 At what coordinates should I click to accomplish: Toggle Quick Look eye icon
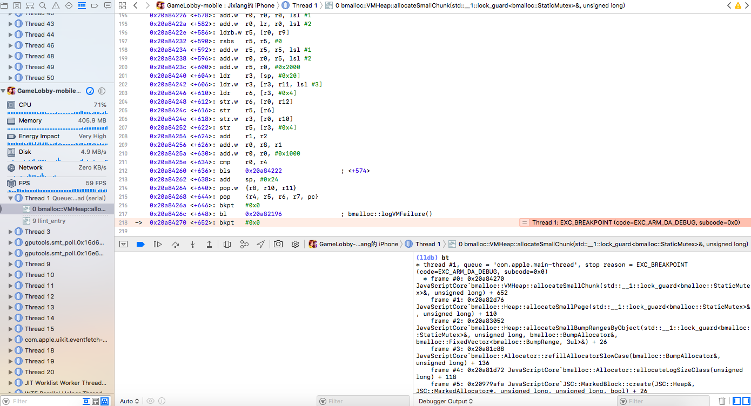(x=151, y=401)
